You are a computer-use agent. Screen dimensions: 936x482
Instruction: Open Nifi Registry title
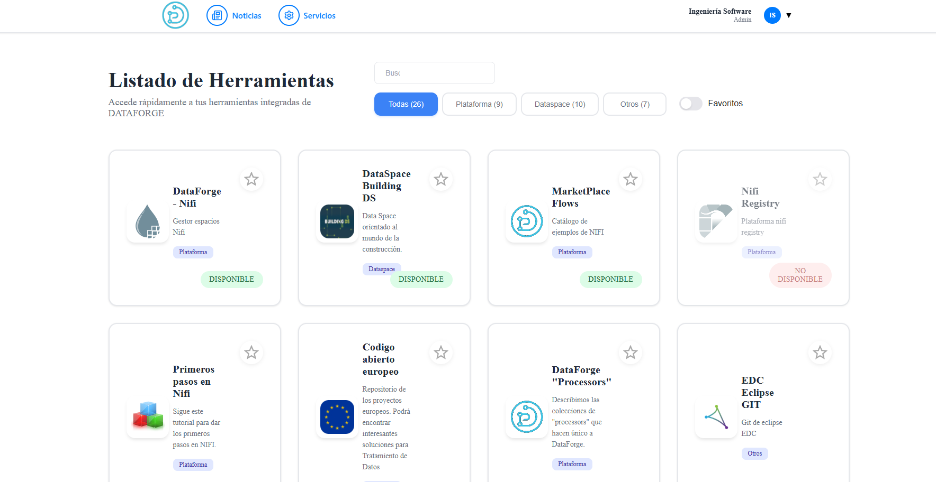(x=760, y=197)
